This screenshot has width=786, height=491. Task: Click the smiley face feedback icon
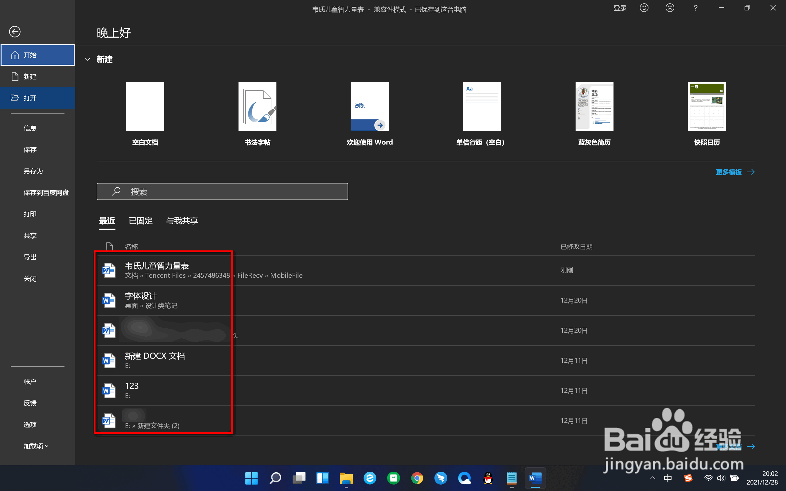coord(644,8)
